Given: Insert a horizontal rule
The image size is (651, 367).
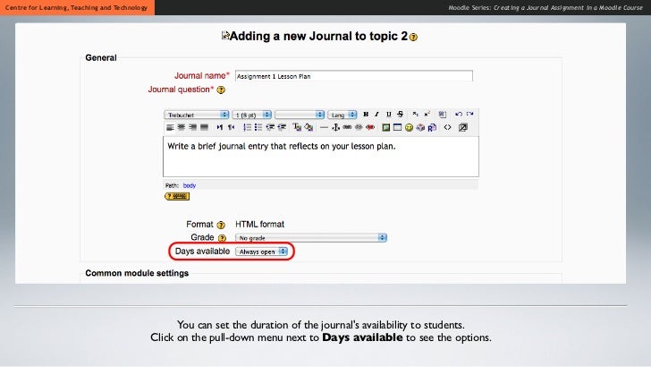Looking at the screenshot, I should click(324, 128).
